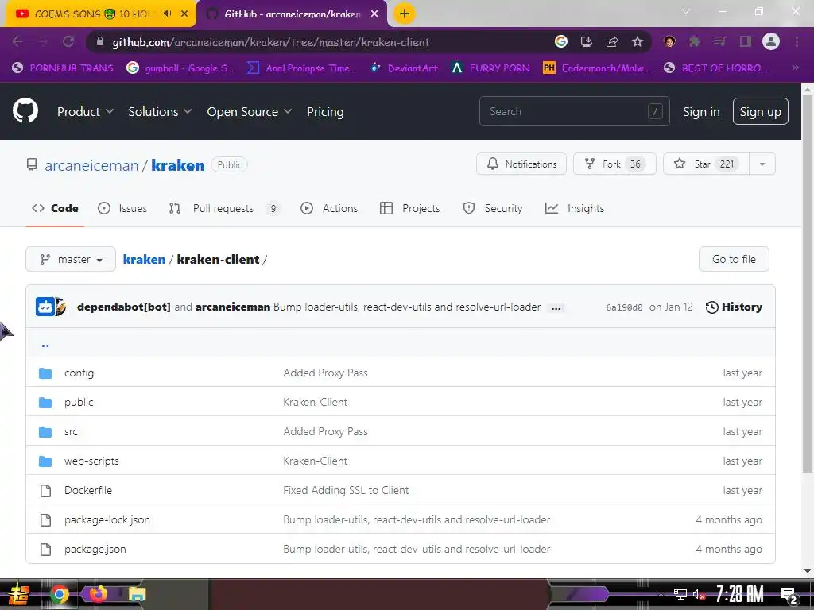Fork the kraken repository
The image size is (814, 610).
tap(614, 164)
